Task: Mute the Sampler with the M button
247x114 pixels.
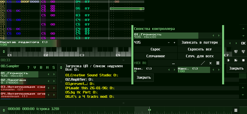Action: pos(47,68)
